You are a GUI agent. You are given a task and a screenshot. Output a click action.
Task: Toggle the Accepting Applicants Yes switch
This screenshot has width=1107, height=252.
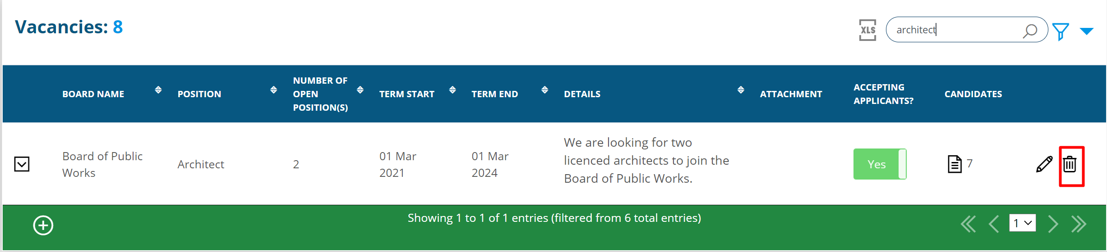point(879,164)
